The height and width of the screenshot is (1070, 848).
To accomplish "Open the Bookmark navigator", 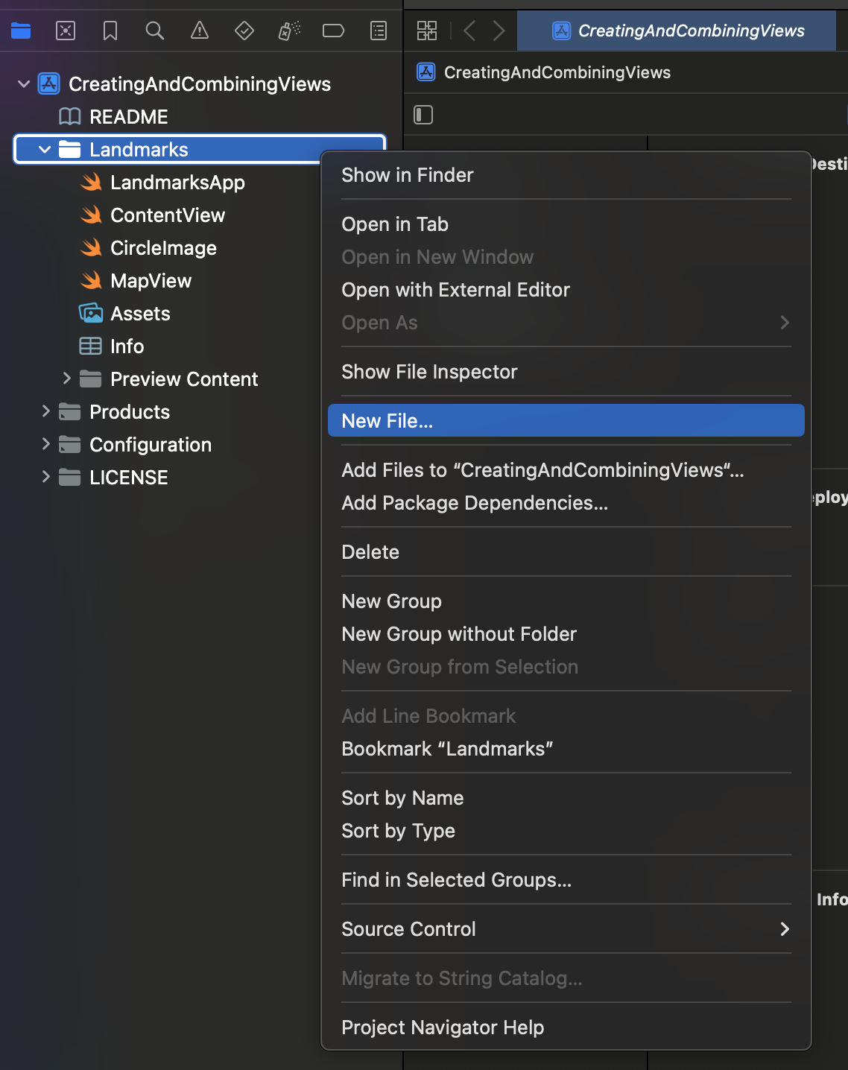I will pyautogui.click(x=110, y=31).
